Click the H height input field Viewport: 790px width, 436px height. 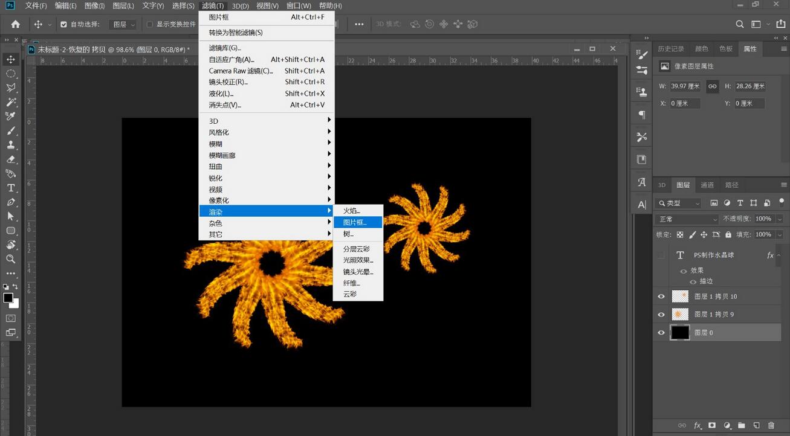[750, 86]
